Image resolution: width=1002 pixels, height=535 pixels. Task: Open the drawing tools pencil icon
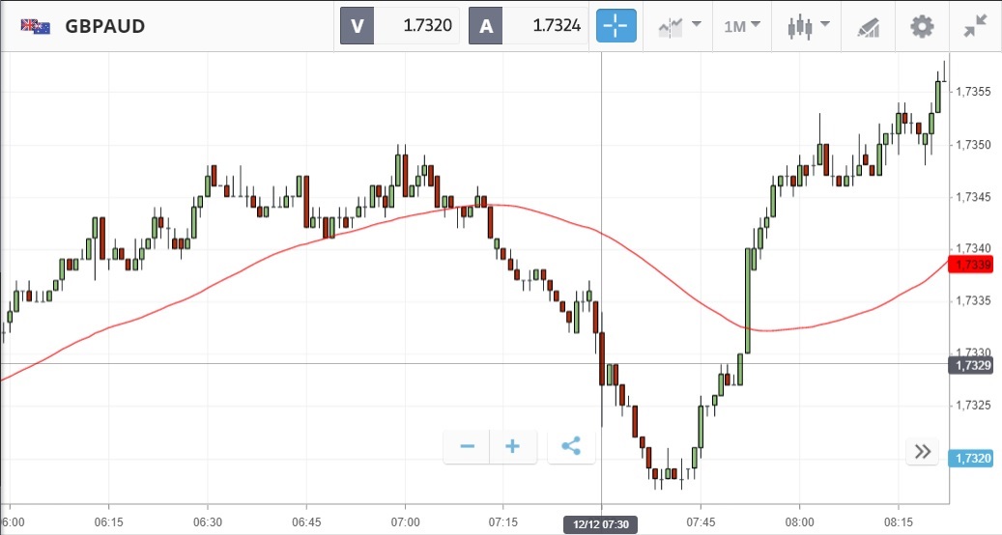[x=867, y=26]
